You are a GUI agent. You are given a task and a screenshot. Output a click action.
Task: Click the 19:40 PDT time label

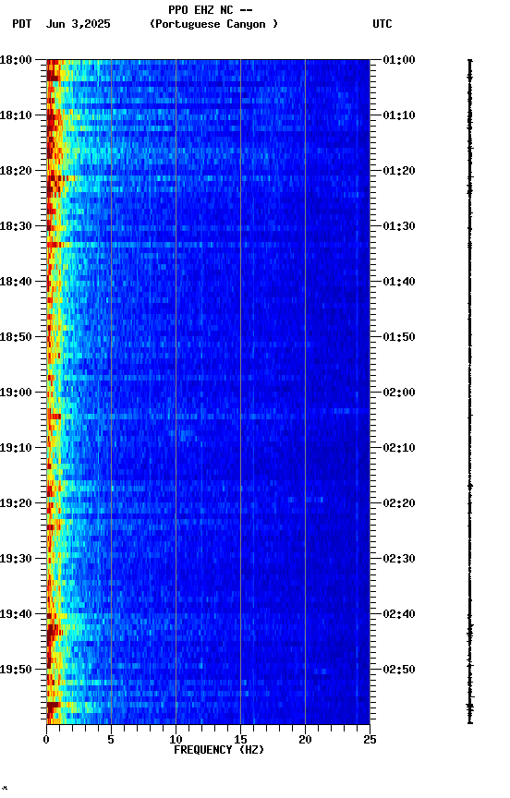coord(16,614)
